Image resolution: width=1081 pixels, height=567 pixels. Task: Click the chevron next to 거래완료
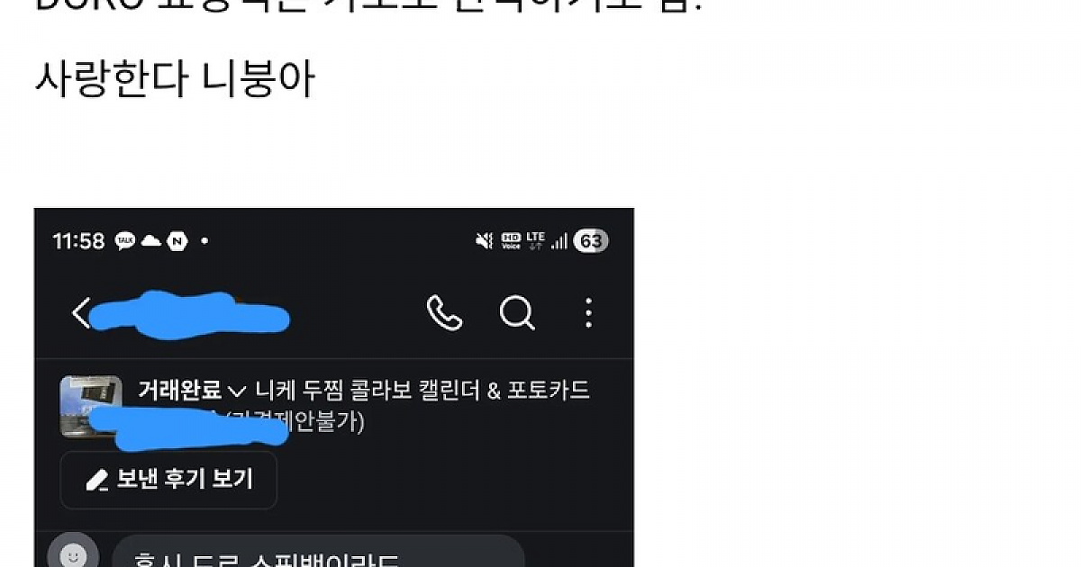tap(237, 391)
